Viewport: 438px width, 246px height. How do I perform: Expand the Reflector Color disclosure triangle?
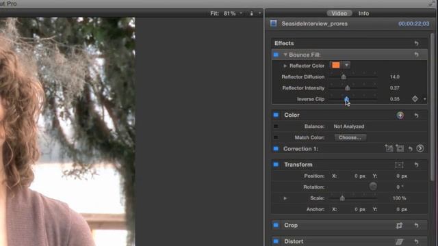285,66
